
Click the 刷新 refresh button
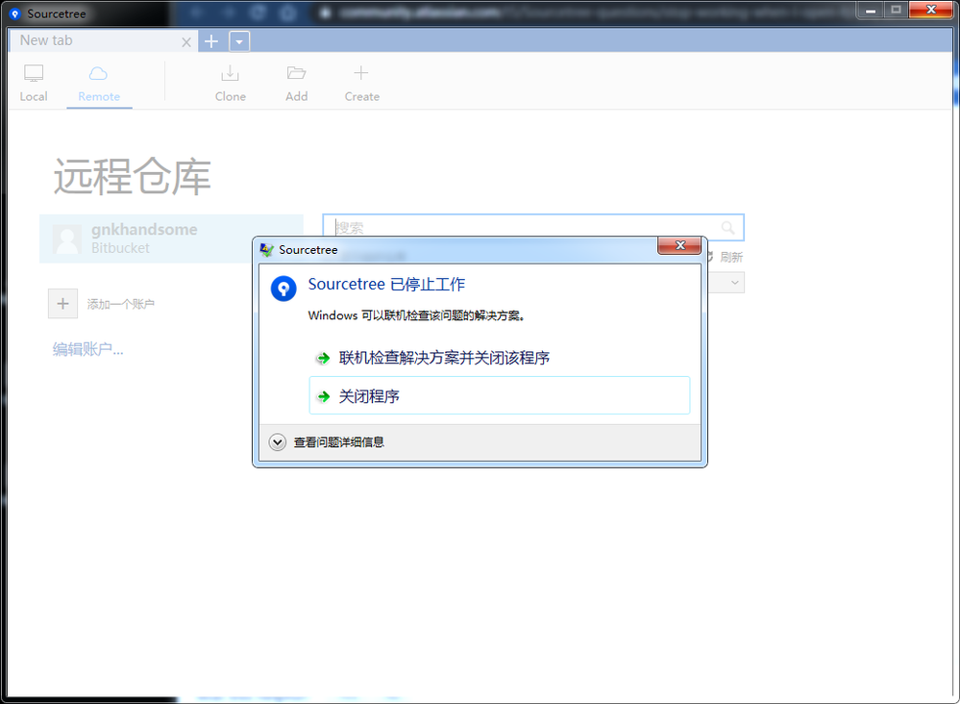pyautogui.click(x=725, y=257)
